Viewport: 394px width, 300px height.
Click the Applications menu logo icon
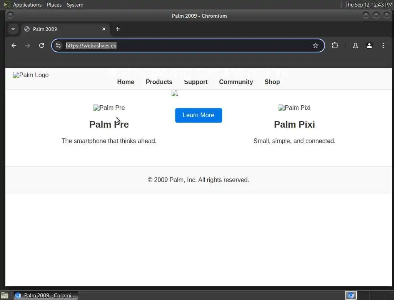[x=7, y=5]
